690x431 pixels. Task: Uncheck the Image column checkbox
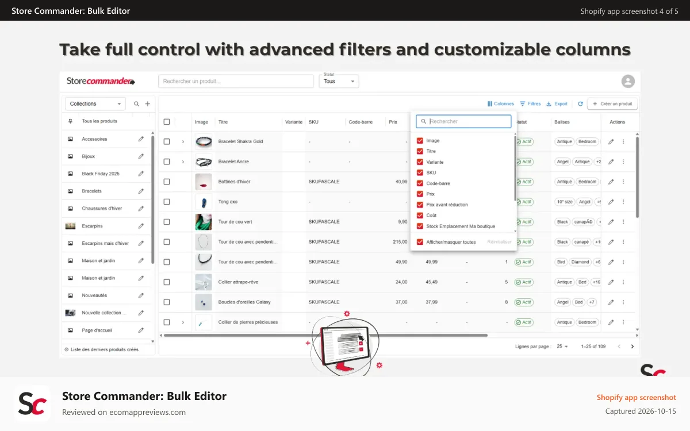tap(420, 141)
